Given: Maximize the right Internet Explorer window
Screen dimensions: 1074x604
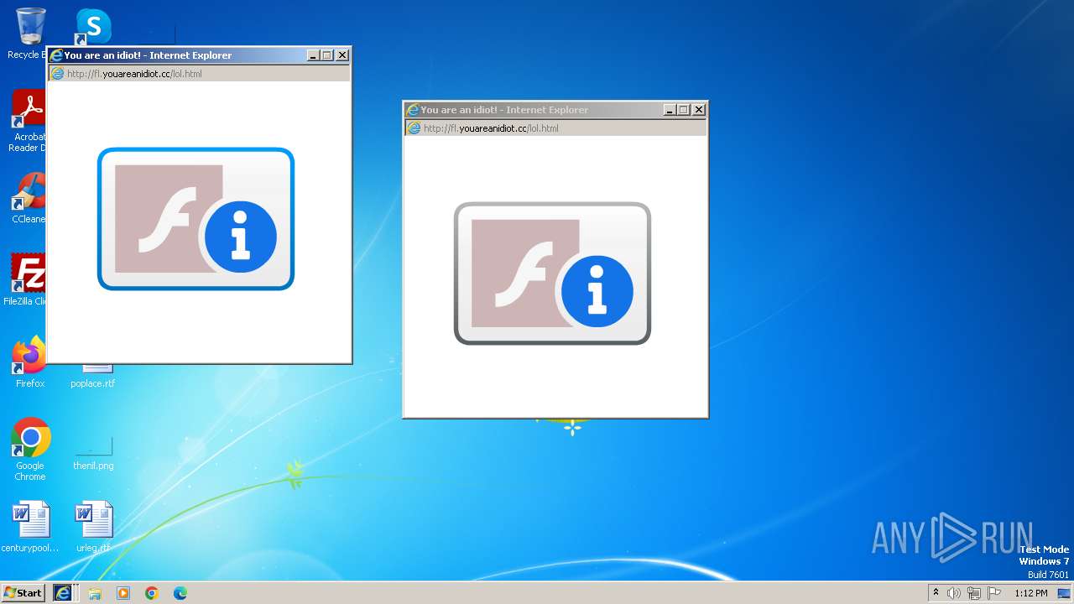Looking at the screenshot, I should 684,110.
